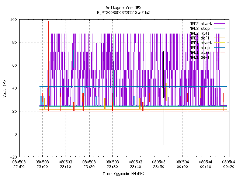Click the x-axis tick 080504 00:20
Image resolution: width=236 pixels, height=177 pixels.
point(229,164)
